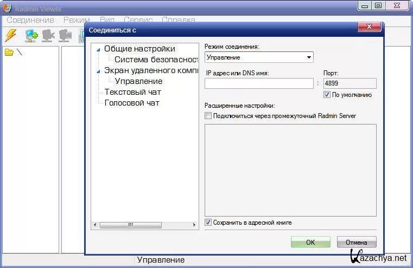Image resolution: width=413 pixels, height=268 pixels.
Task: Enable 'Подключиться через промежуточный Radmin Server' checkbox
Action: coord(208,116)
